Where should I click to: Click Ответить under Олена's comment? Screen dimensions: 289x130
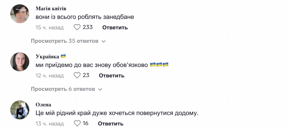111,124
